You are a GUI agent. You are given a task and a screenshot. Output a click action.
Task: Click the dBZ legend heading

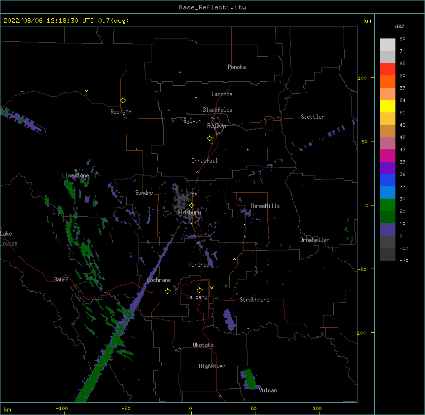pos(399,26)
